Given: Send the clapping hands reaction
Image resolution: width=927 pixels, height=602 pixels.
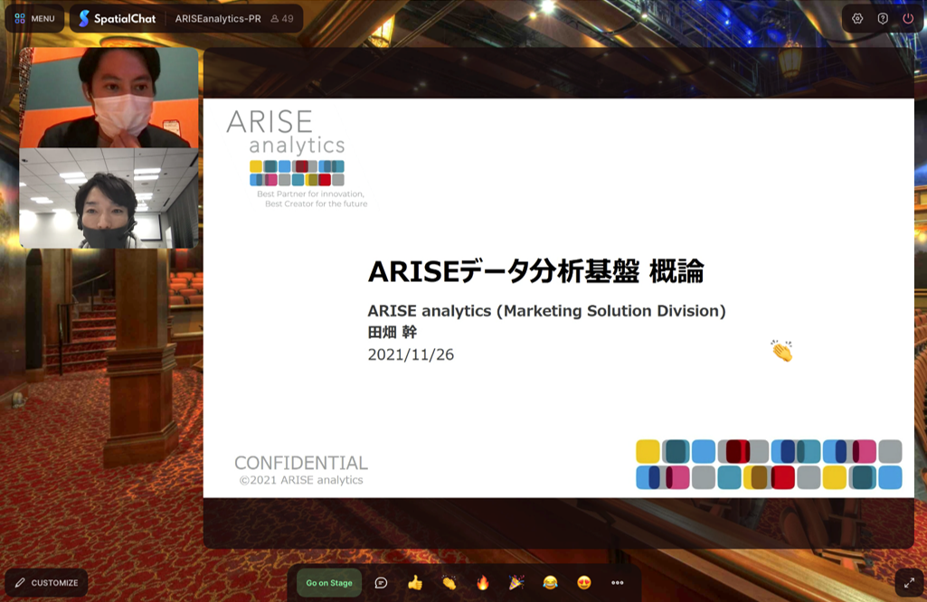Looking at the screenshot, I should (x=449, y=583).
